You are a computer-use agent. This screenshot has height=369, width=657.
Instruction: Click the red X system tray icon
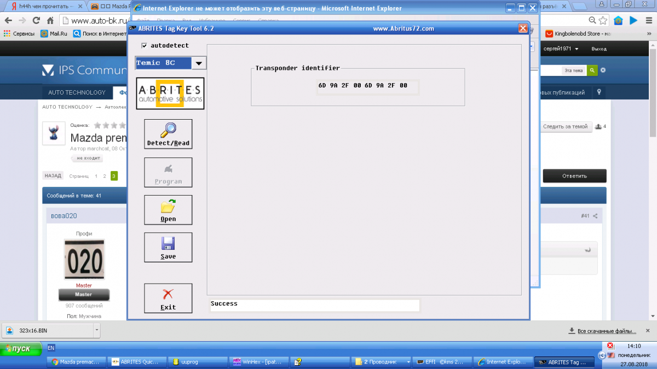[x=611, y=345]
